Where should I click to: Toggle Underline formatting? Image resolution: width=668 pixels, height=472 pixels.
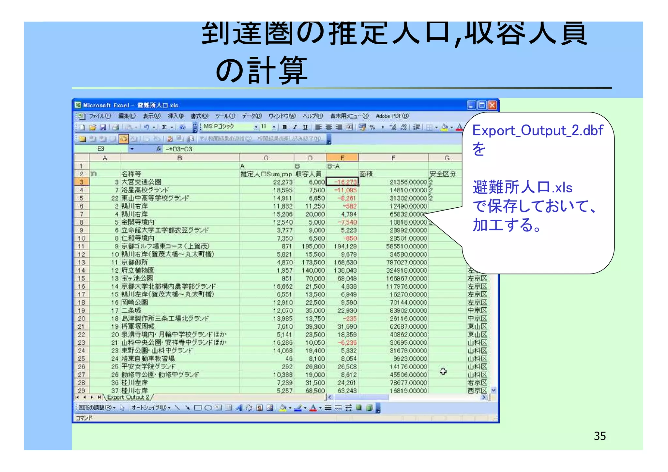coord(305,127)
